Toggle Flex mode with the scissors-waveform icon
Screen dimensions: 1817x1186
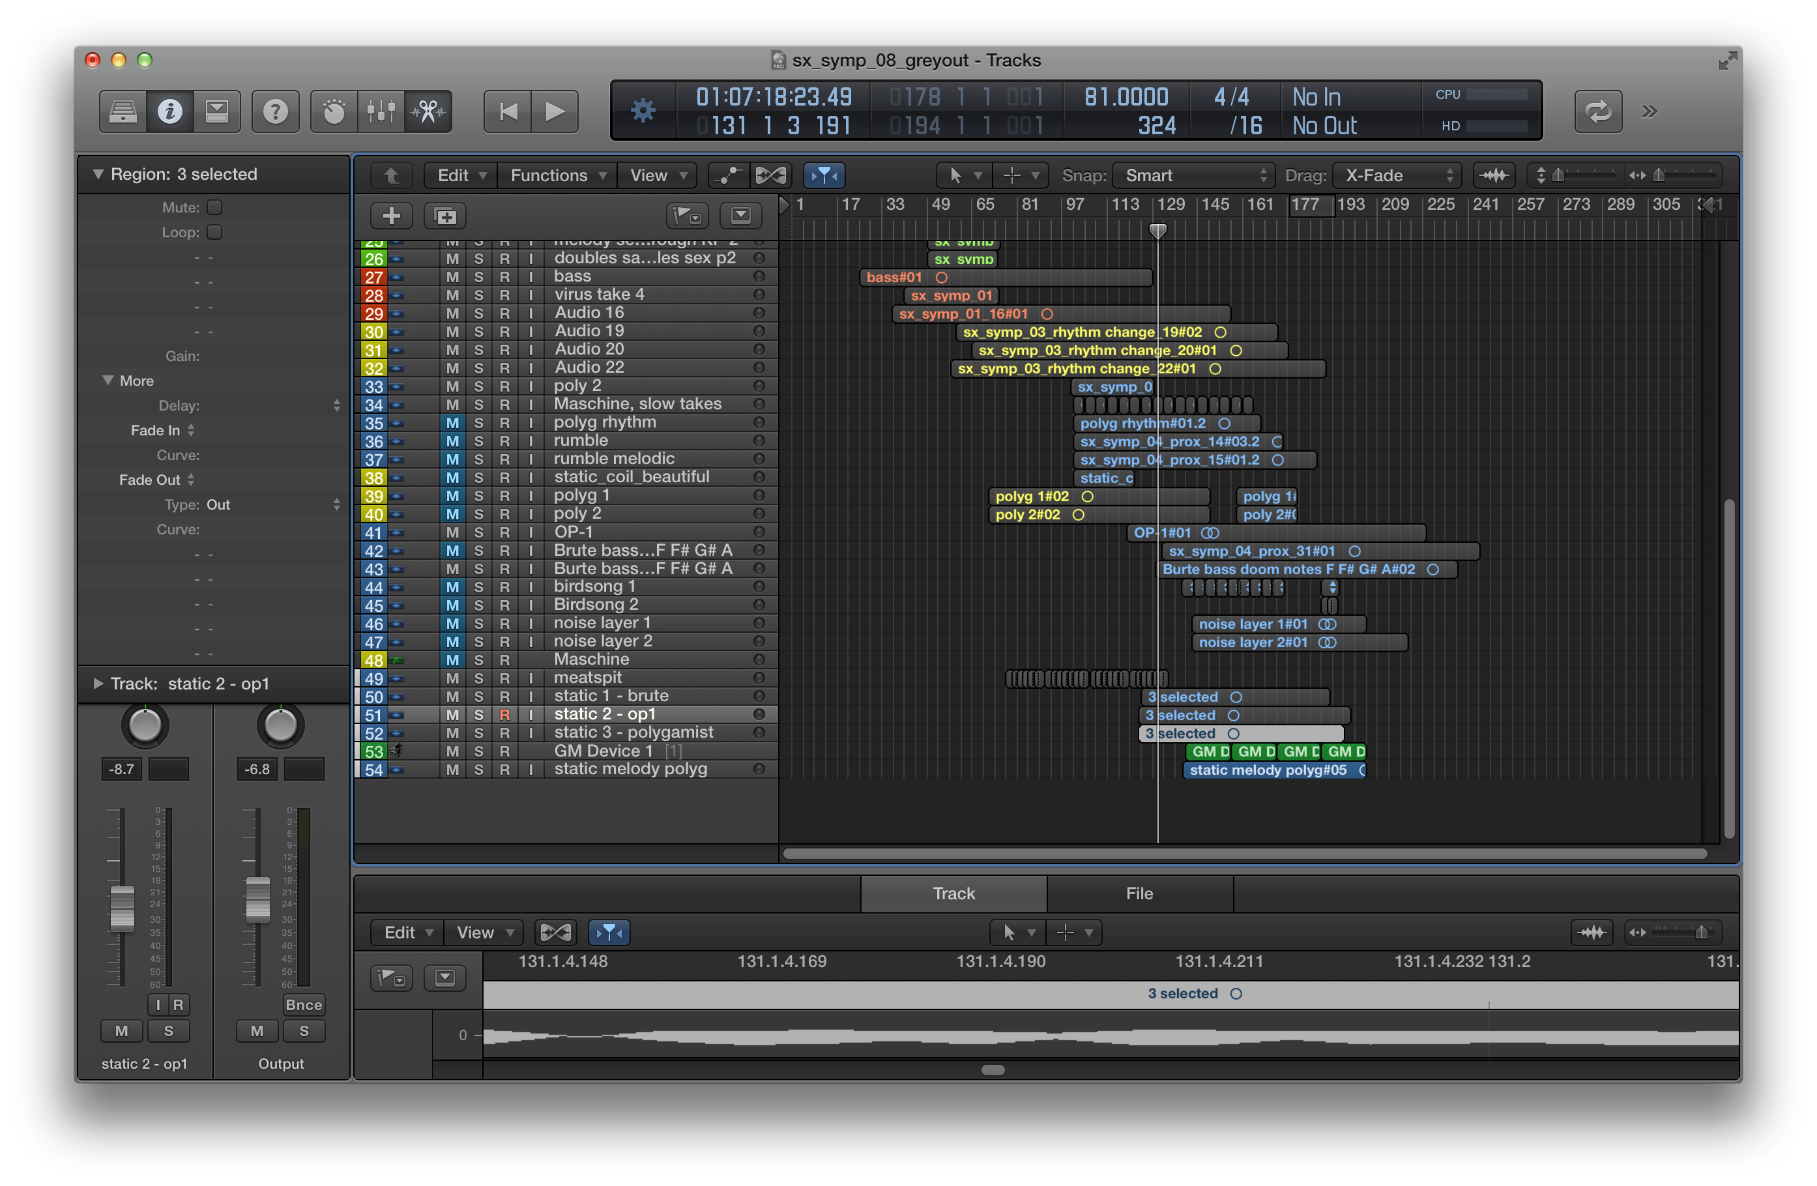point(428,111)
